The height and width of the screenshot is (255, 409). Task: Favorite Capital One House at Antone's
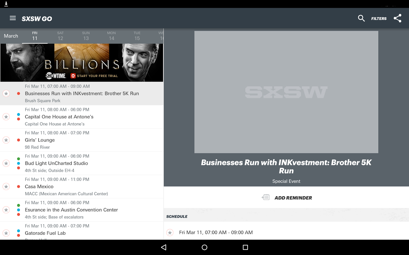tap(6, 117)
